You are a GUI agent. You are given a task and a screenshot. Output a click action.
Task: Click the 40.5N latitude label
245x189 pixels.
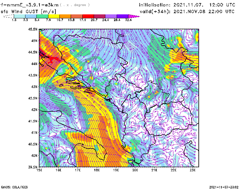click(x=33, y=144)
